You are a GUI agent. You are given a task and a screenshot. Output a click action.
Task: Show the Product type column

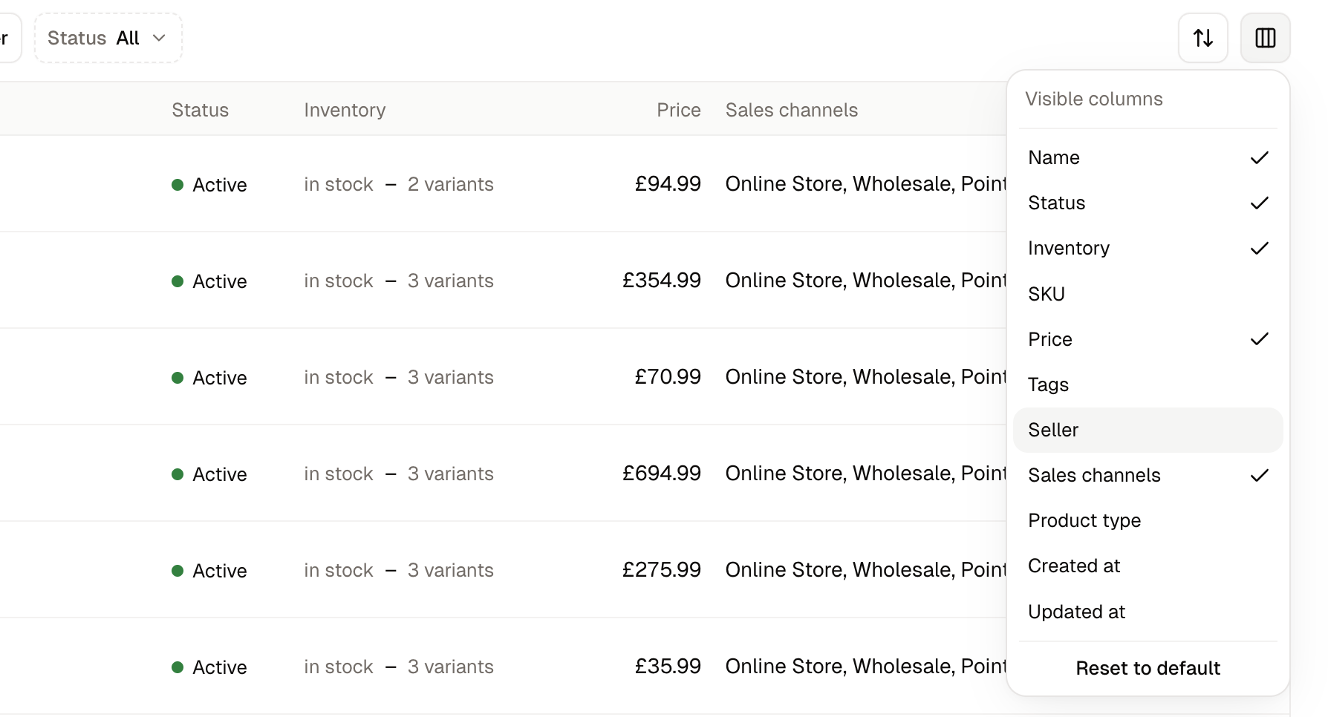(1148, 520)
